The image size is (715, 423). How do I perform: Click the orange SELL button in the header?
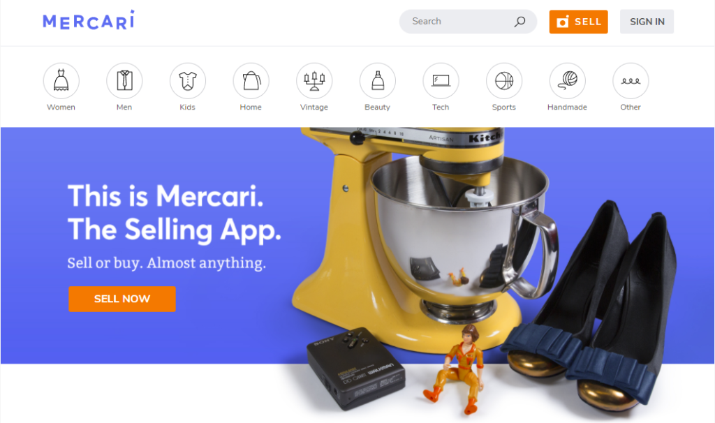578,22
